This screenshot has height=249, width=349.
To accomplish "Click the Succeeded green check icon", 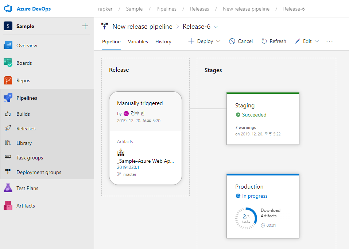I will pos(238,115).
